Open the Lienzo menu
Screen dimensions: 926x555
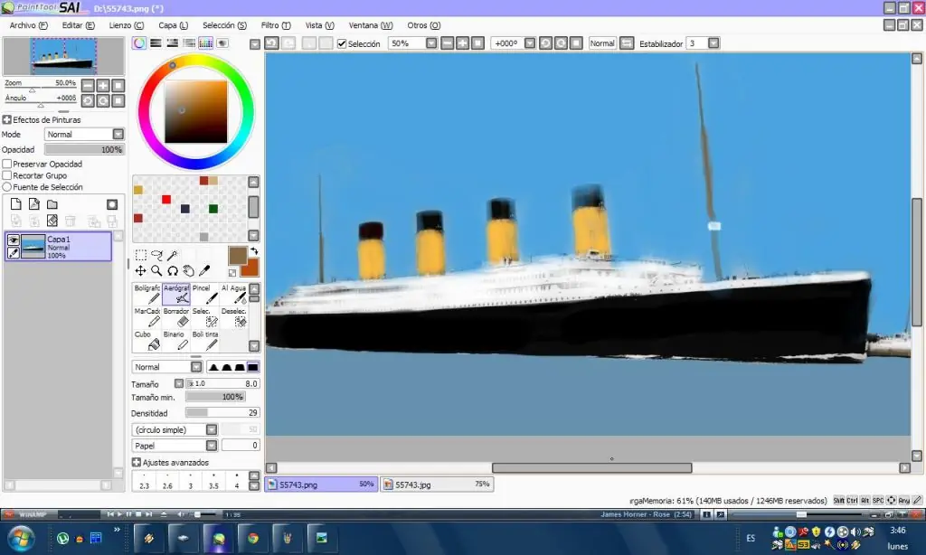tap(127, 25)
